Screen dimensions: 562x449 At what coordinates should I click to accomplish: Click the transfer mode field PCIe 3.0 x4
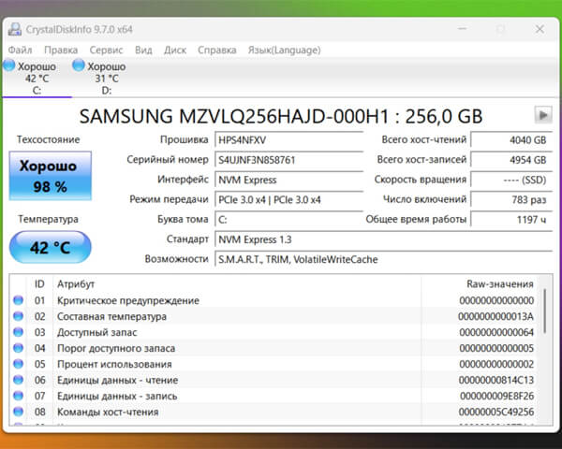pos(288,199)
